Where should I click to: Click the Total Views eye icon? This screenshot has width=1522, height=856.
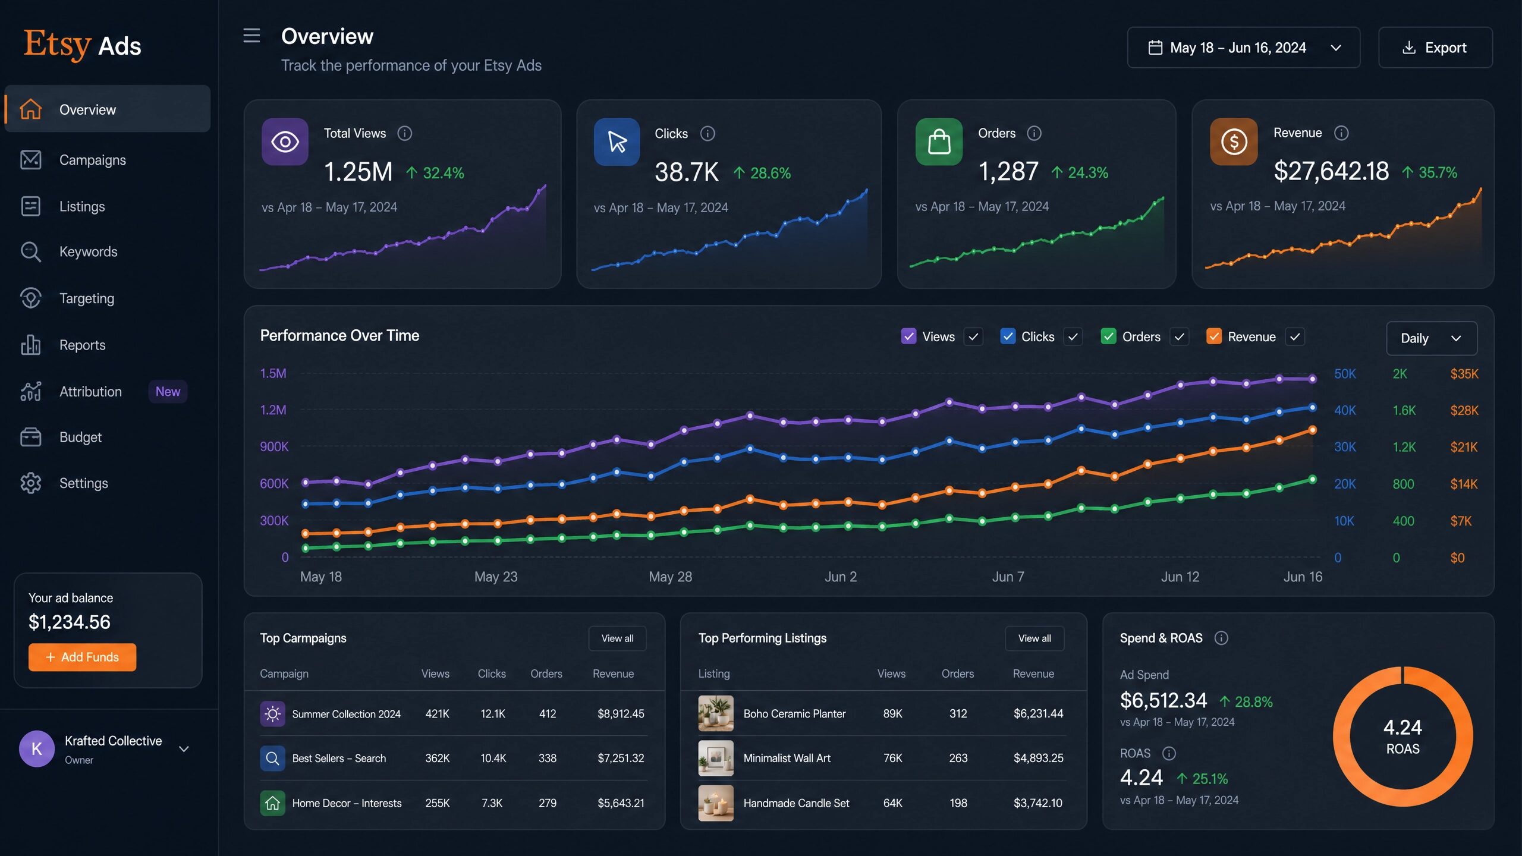click(285, 141)
